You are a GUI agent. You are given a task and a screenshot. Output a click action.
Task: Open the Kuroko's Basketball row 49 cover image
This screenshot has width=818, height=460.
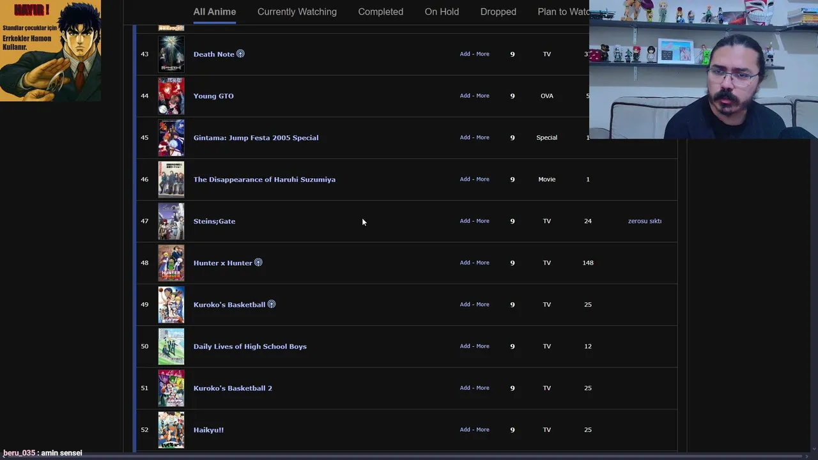point(171,305)
